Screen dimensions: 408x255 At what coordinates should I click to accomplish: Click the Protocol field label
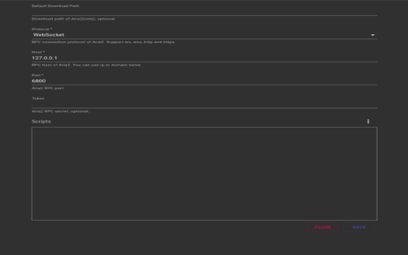(x=42, y=29)
